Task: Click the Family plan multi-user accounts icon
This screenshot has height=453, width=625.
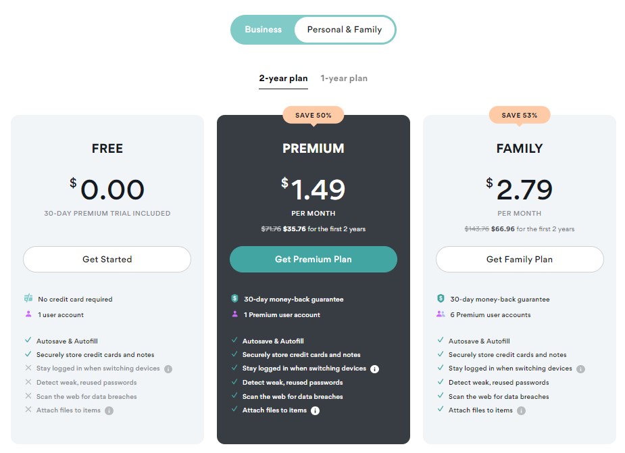Action: point(441,314)
